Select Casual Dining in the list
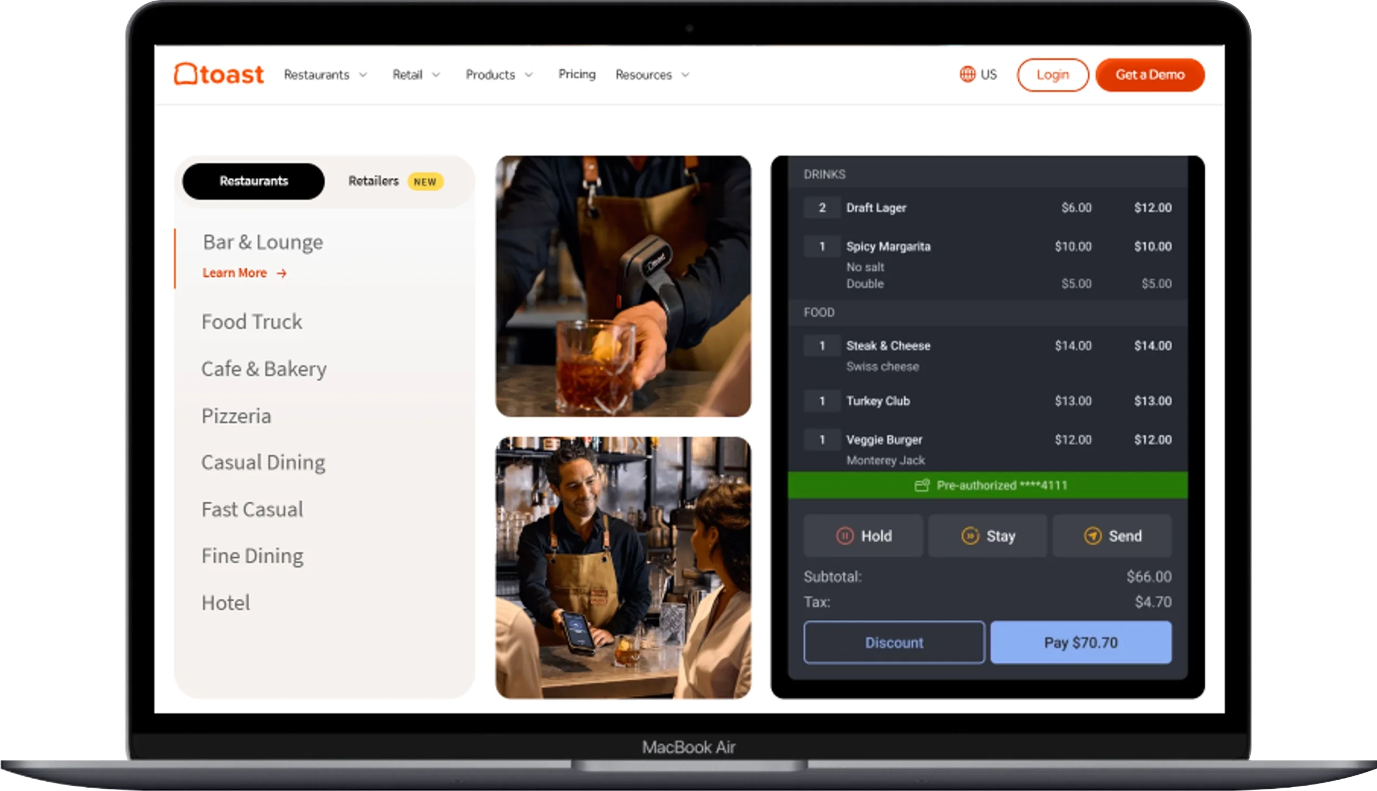Viewport: 1377px width, 791px height. (x=263, y=463)
